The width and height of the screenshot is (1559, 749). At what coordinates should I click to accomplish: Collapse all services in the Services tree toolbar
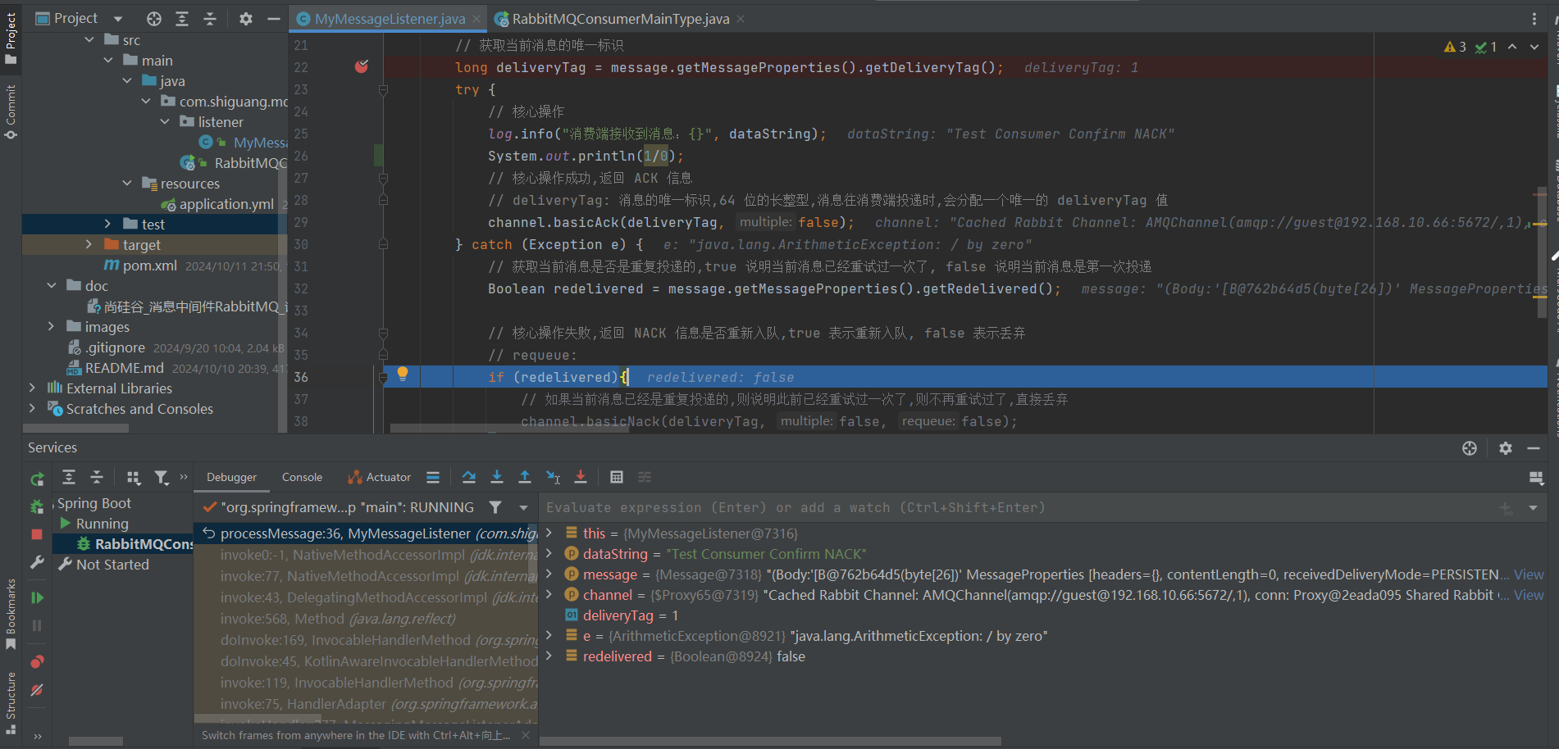[97, 477]
